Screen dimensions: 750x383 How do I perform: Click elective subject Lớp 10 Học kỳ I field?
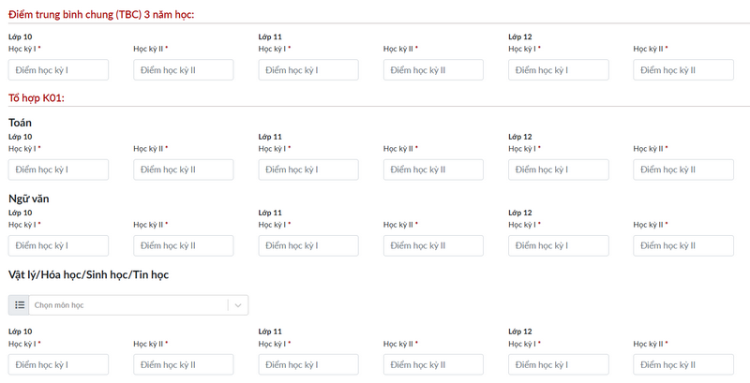pos(58,364)
